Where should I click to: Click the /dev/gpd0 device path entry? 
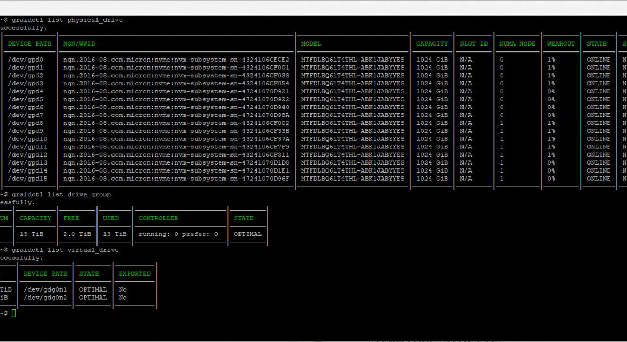25,60
